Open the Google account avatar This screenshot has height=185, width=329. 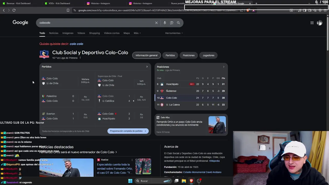tap(319, 23)
